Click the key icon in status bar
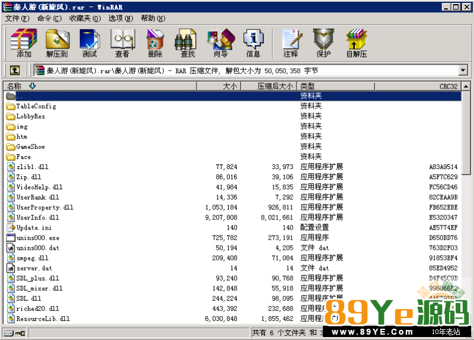 (20, 333)
